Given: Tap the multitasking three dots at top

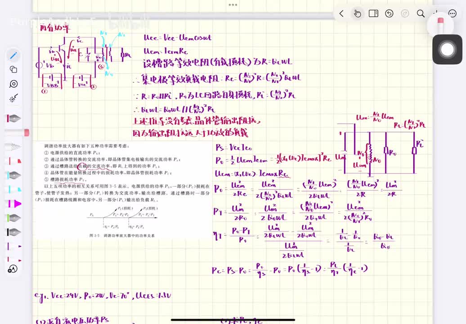Looking at the screenshot, I should 233,5.
